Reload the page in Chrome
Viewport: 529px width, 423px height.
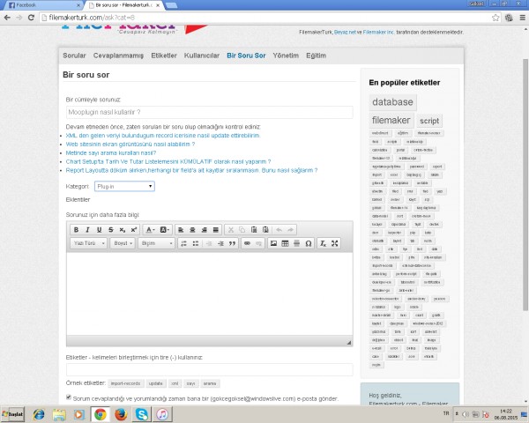pyautogui.click(x=31, y=18)
